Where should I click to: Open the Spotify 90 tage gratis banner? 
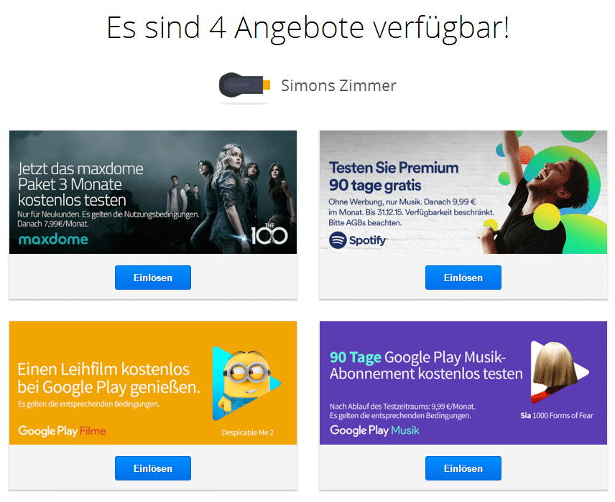pos(463,192)
